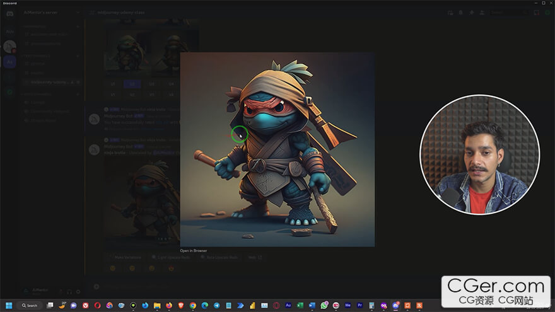Click the Midjourney Bot avatar above the upscaled image

pos(94,149)
